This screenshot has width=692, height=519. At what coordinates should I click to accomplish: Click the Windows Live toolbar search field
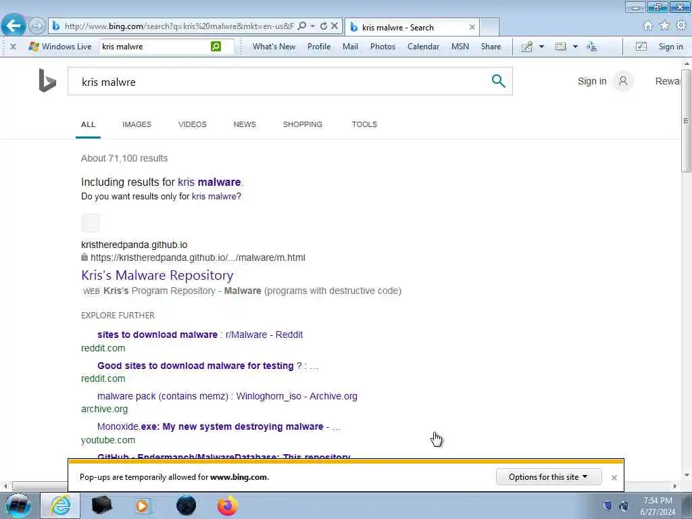(x=155, y=47)
